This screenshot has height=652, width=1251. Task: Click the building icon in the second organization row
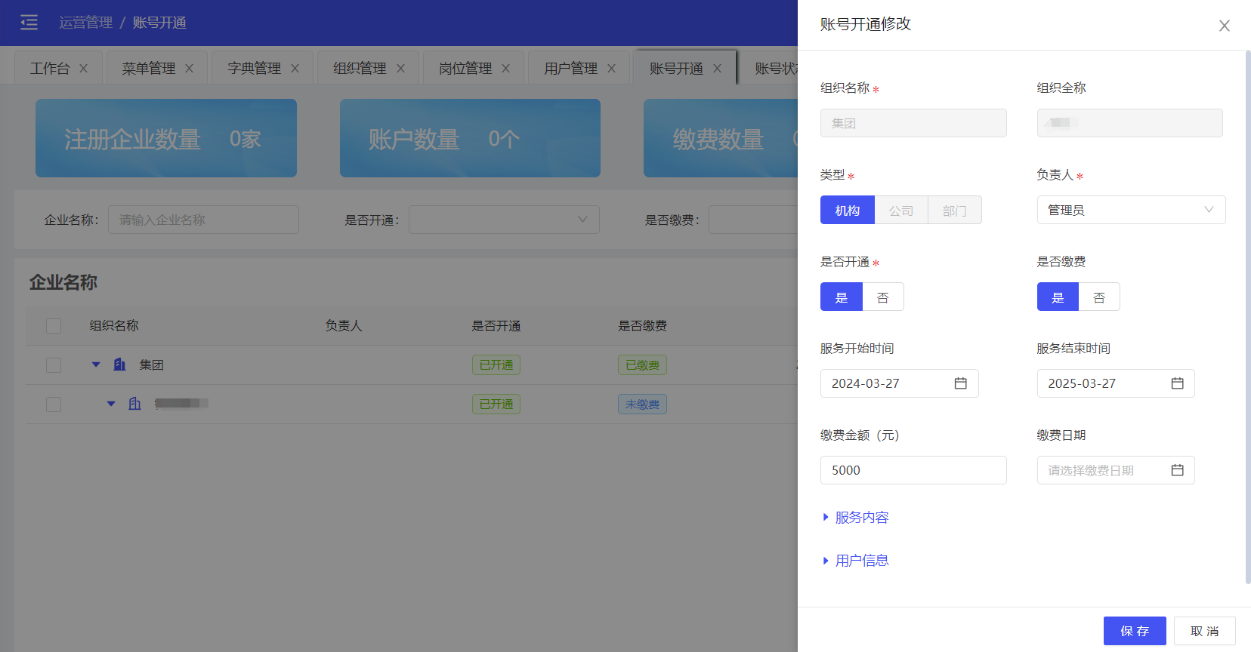[134, 404]
